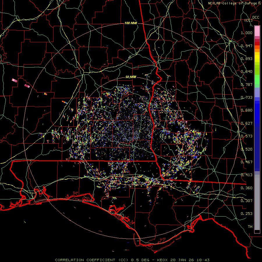
Task: Click the [CC] unit label
Action: [x=249, y=20]
